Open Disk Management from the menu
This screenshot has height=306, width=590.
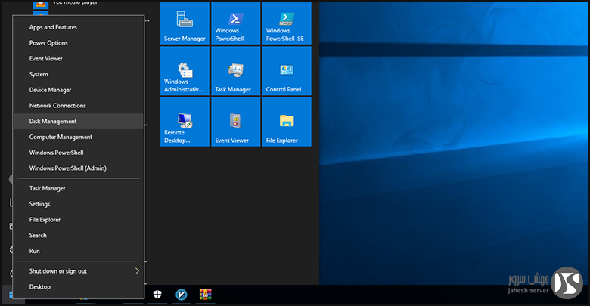tap(78, 122)
